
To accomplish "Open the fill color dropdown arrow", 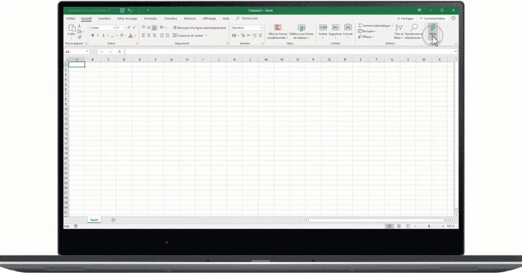I will pos(126,35).
